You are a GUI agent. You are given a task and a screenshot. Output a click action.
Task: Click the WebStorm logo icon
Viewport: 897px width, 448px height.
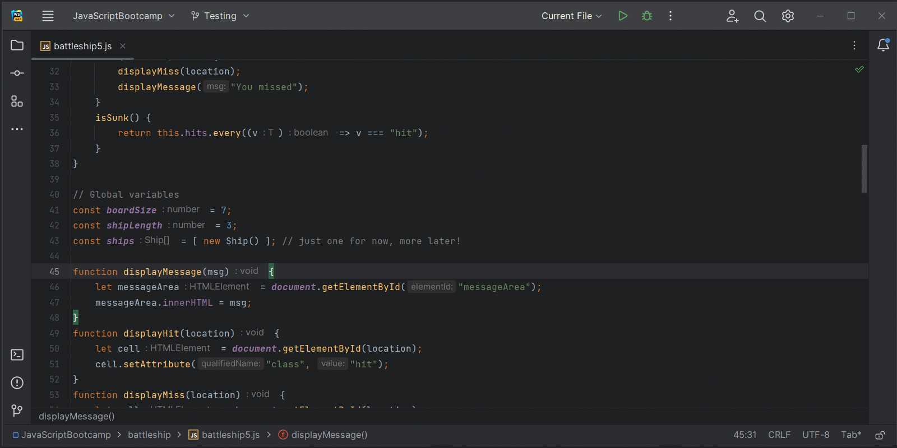click(17, 16)
